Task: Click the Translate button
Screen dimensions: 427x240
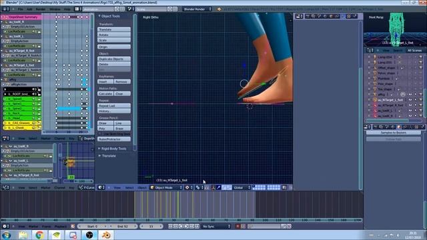Action: [114, 29]
